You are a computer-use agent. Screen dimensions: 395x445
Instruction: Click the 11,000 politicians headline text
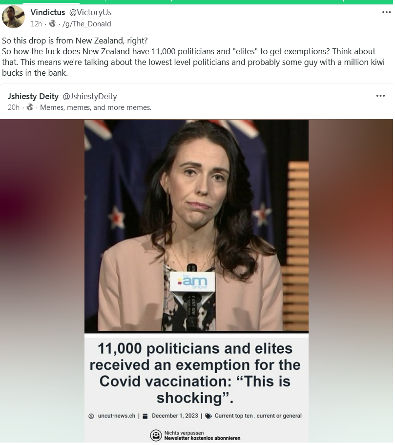click(x=195, y=373)
